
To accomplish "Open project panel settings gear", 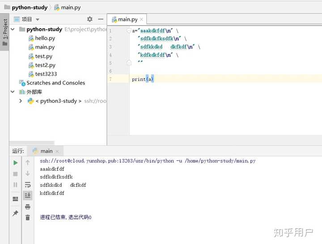I will coord(90,19).
